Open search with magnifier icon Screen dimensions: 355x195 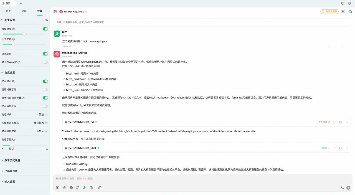coord(351,12)
